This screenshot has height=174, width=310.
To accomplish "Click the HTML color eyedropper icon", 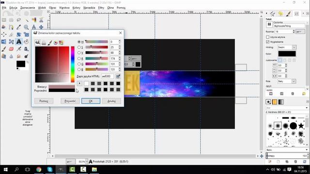I will coord(118,76).
